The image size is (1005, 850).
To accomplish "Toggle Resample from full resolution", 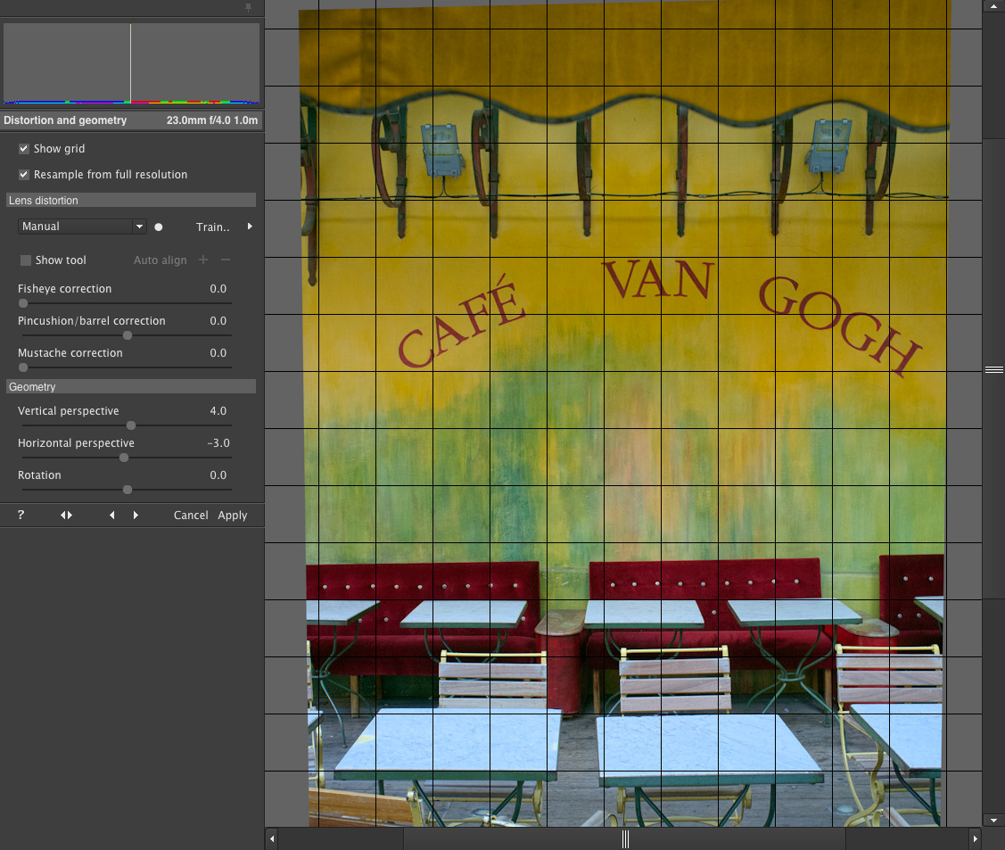I will [24, 174].
